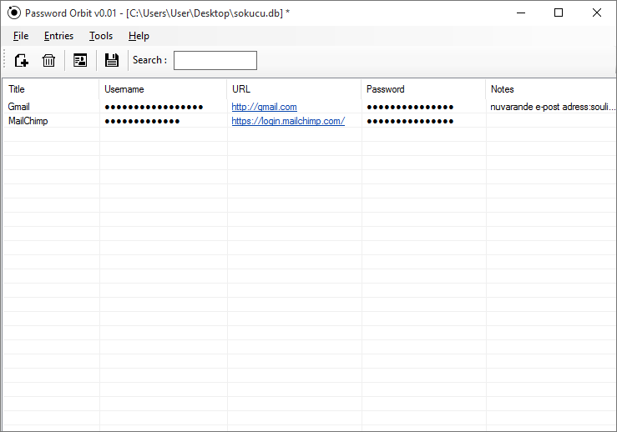Click the masked username of Gmail
This screenshot has width=617, height=432.
(x=154, y=107)
